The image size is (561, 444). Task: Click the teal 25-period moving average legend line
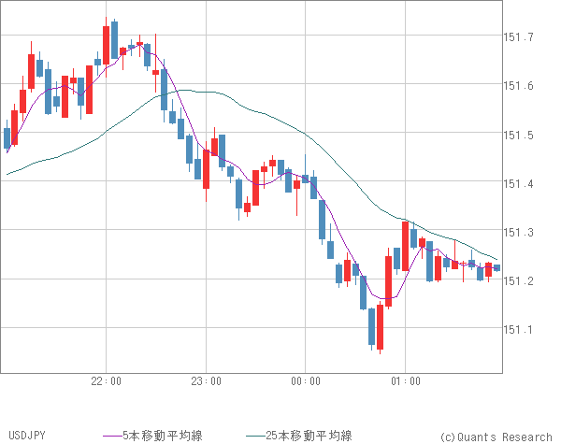pyautogui.click(x=254, y=436)
